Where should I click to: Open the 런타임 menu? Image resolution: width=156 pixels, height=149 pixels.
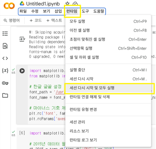72,11
